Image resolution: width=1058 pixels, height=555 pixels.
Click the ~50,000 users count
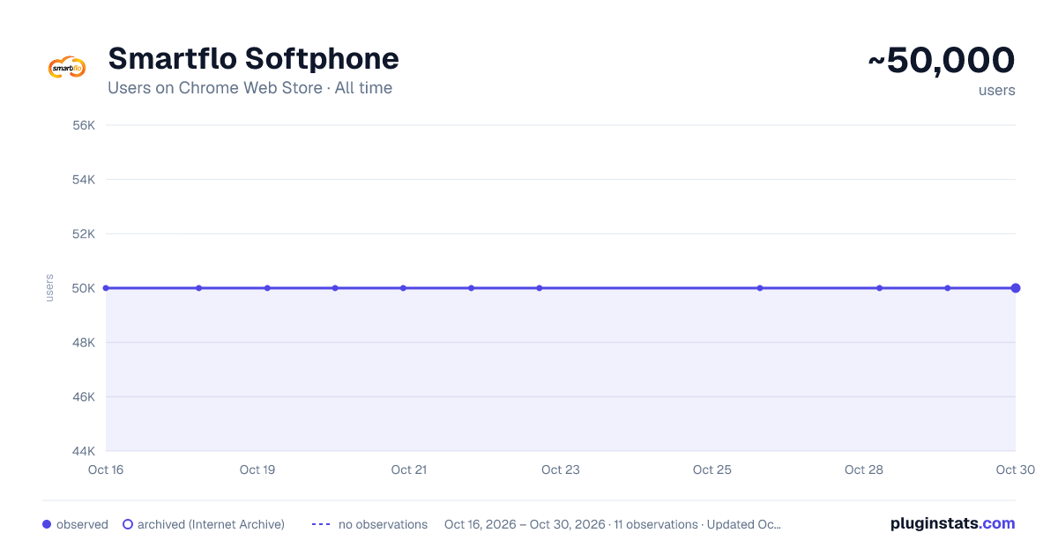[941, 61]
